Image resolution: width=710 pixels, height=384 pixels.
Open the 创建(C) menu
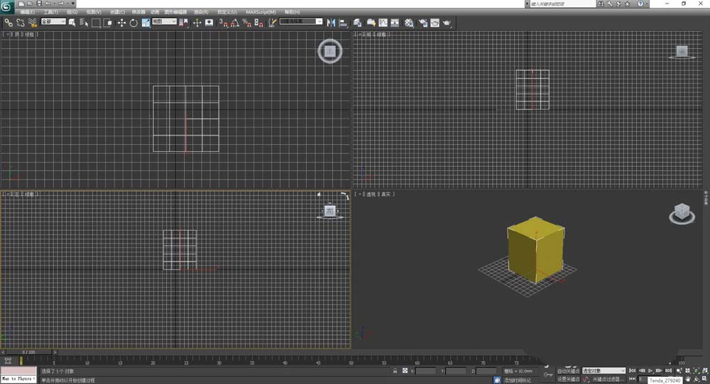click(117, 12)
